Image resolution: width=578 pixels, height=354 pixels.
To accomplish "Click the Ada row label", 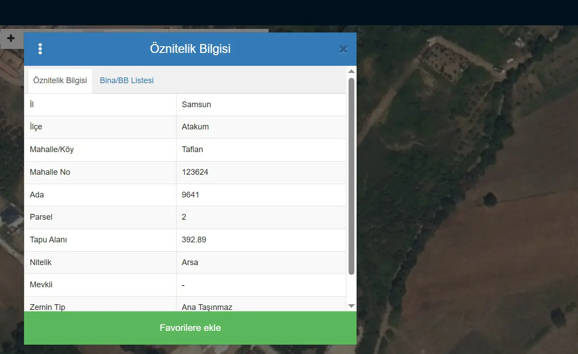I will click(37, 195).
